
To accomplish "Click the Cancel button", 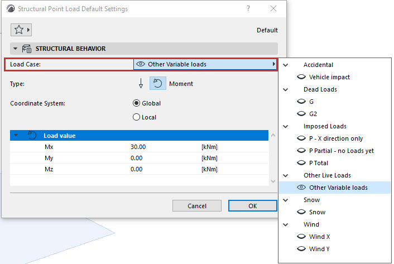I will tap(197, 206).
